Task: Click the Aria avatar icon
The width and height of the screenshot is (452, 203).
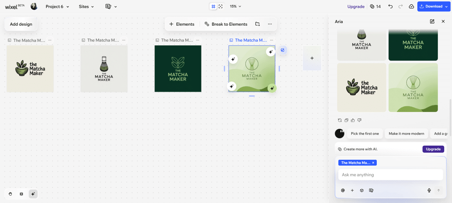Action: point(340,133)
